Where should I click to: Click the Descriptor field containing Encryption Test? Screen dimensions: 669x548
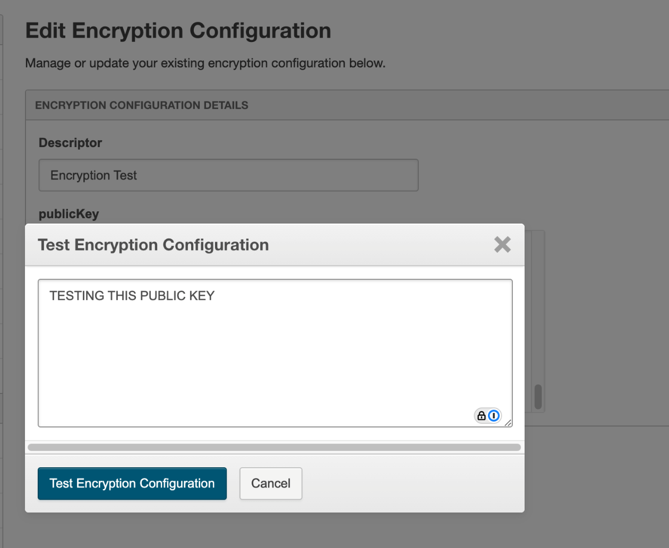(228, 175)
